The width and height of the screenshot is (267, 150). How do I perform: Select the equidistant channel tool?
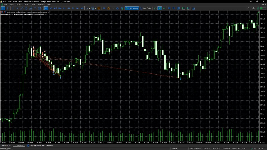(26, 8)
